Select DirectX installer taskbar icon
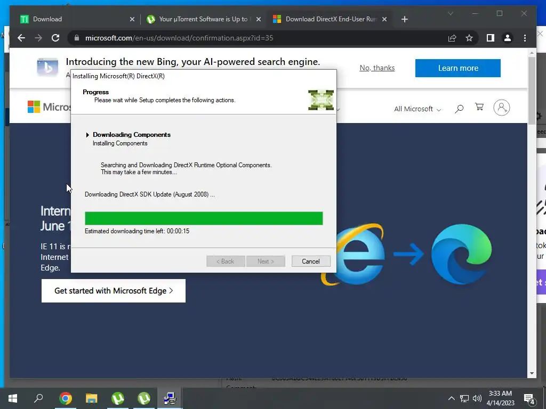This screenshot has height=409, width=546. 170,398
